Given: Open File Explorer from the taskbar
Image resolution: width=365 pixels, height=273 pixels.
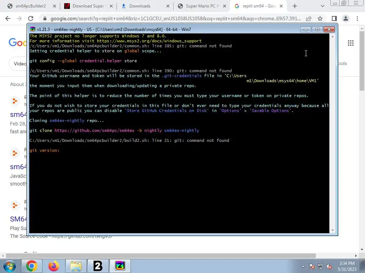Looking at the screenshot, I should point(76,266).
